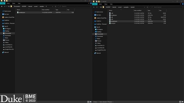
Task: Open Desktop in right window sidebar
Action: pos(99,32)
